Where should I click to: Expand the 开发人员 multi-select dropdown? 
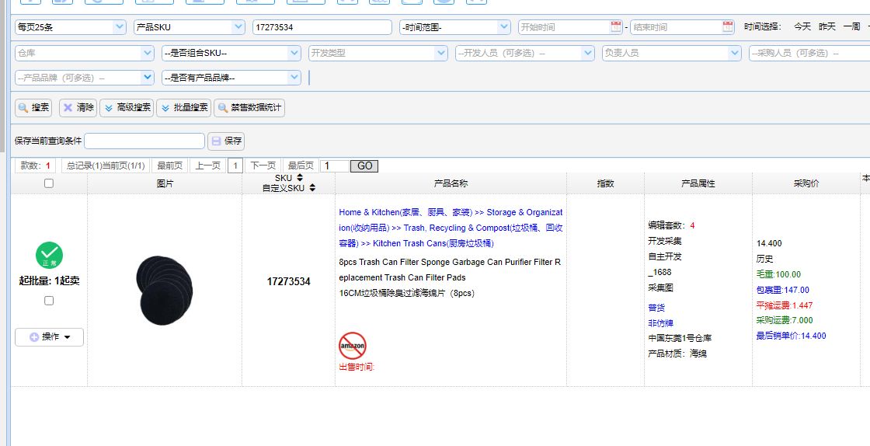(x=525, y=54)
